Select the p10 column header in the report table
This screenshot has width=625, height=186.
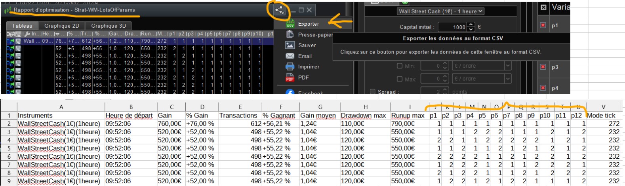[x=257, y=34]
